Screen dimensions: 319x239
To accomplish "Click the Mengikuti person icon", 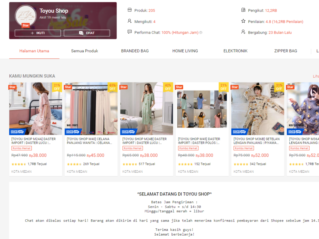I will click(129, 21).
